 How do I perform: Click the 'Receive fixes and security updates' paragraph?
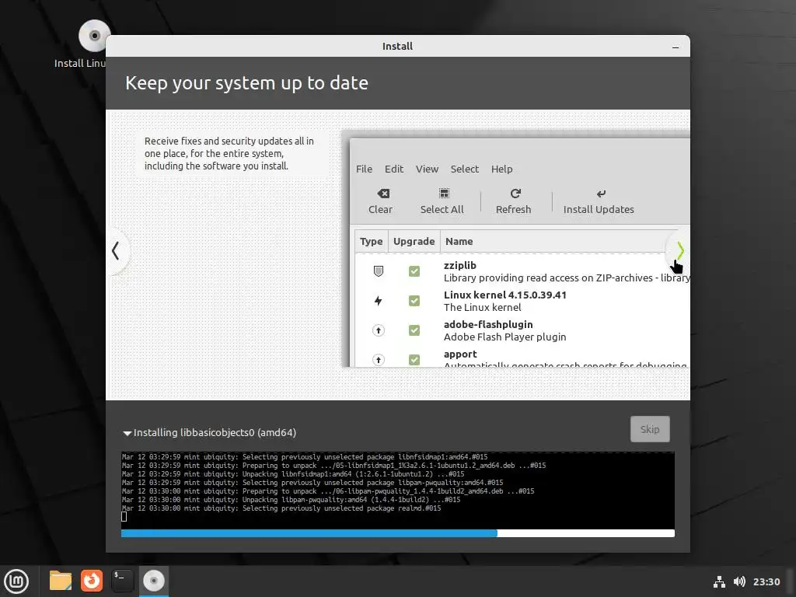click(229, 153)
